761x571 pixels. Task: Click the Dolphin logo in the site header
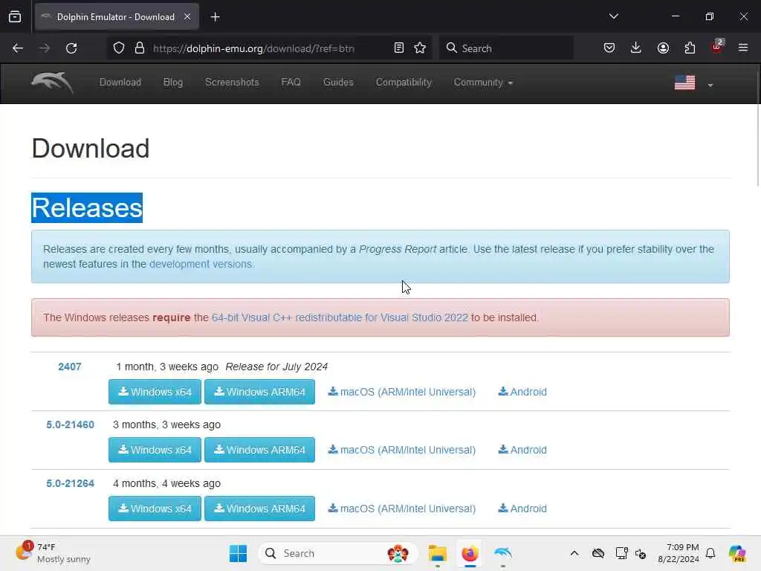pyautogui.click(x=53, y=83)
